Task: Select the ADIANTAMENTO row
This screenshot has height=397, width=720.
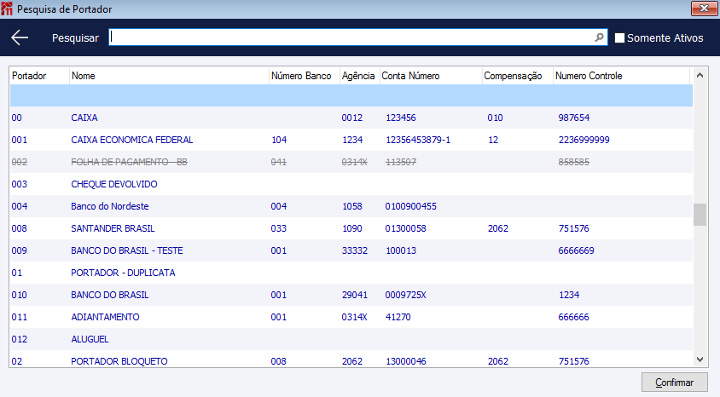Action: pos(351,317)
